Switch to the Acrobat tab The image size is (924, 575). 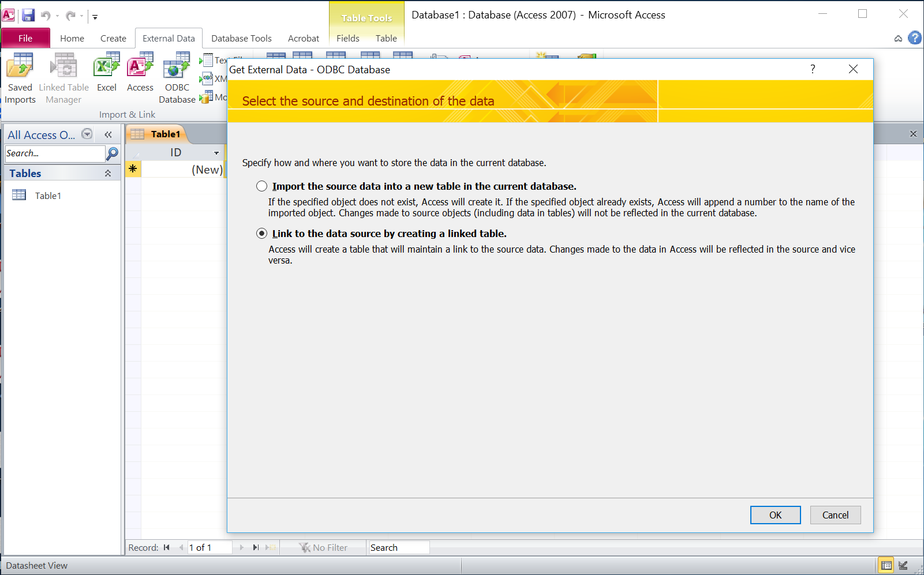coord(304,38)
